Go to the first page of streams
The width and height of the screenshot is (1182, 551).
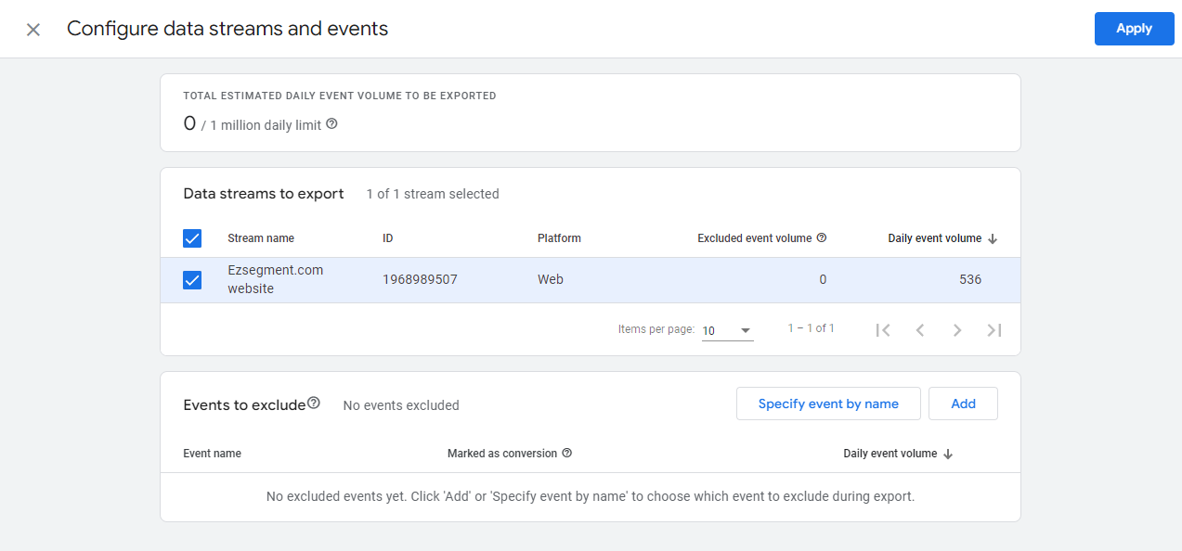pyautogui.click(x=882, y=329)
